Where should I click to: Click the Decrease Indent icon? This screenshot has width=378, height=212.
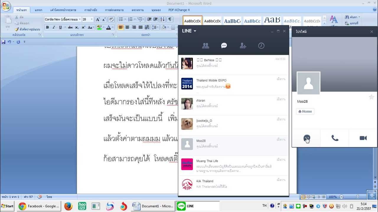pyautogui.click(x=149, y=19)
